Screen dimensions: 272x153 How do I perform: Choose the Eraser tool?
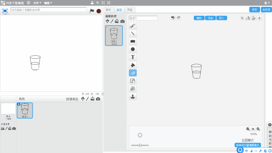133,73
